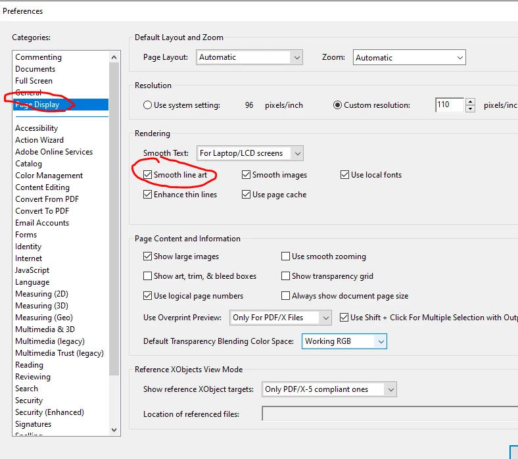Select Multimedia Trust (legacy) category
The height and width of the screenshot is (459, 518).
[x=59, y=353]
